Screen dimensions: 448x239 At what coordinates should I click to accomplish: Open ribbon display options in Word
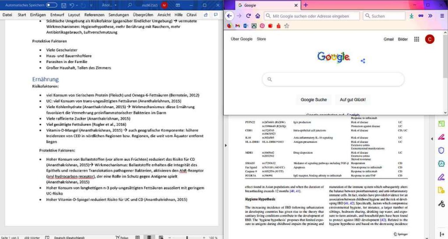click(178, 5)
